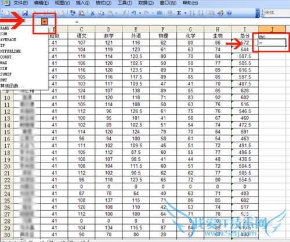
Task: Redo the last undone action
Action: point(147,13)
